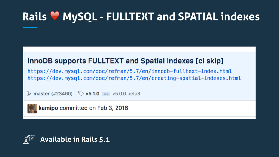Click the red heart emoji in title

(55, 17)
